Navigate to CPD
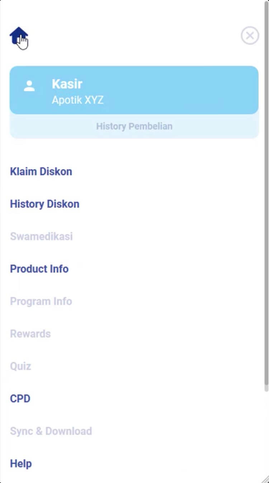Image resolution: width=269 pixels, height=483 pixels. pyautogui.click(x=20, y=398)
